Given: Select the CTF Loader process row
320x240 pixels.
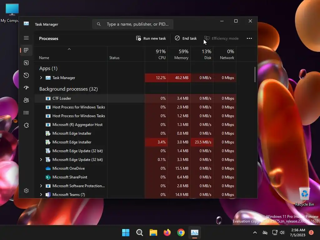Looking at the screenshot, I should click(x=135, y=98).
